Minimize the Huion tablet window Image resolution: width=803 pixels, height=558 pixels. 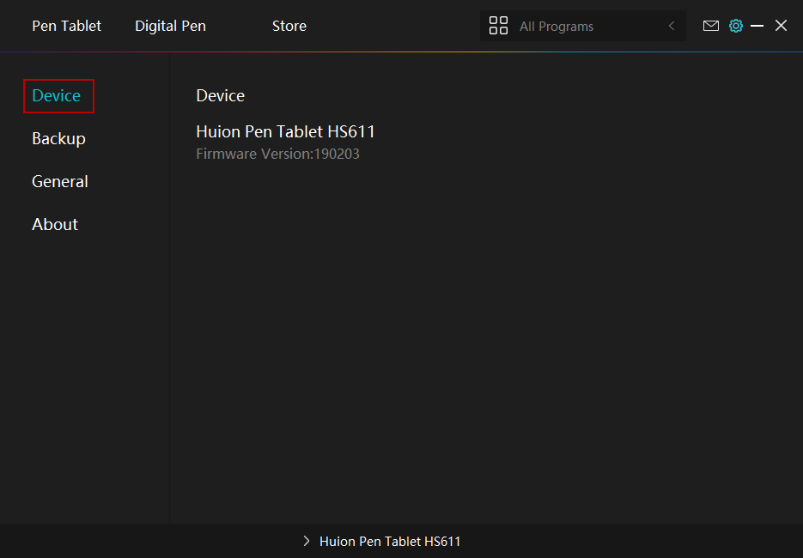(757, 26)
